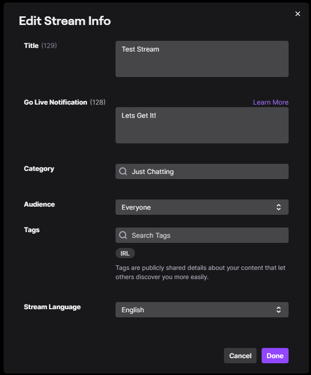Click into the Go Live Notification text box
This screenshot has height=375, width=311.
[x=202, y=126]
